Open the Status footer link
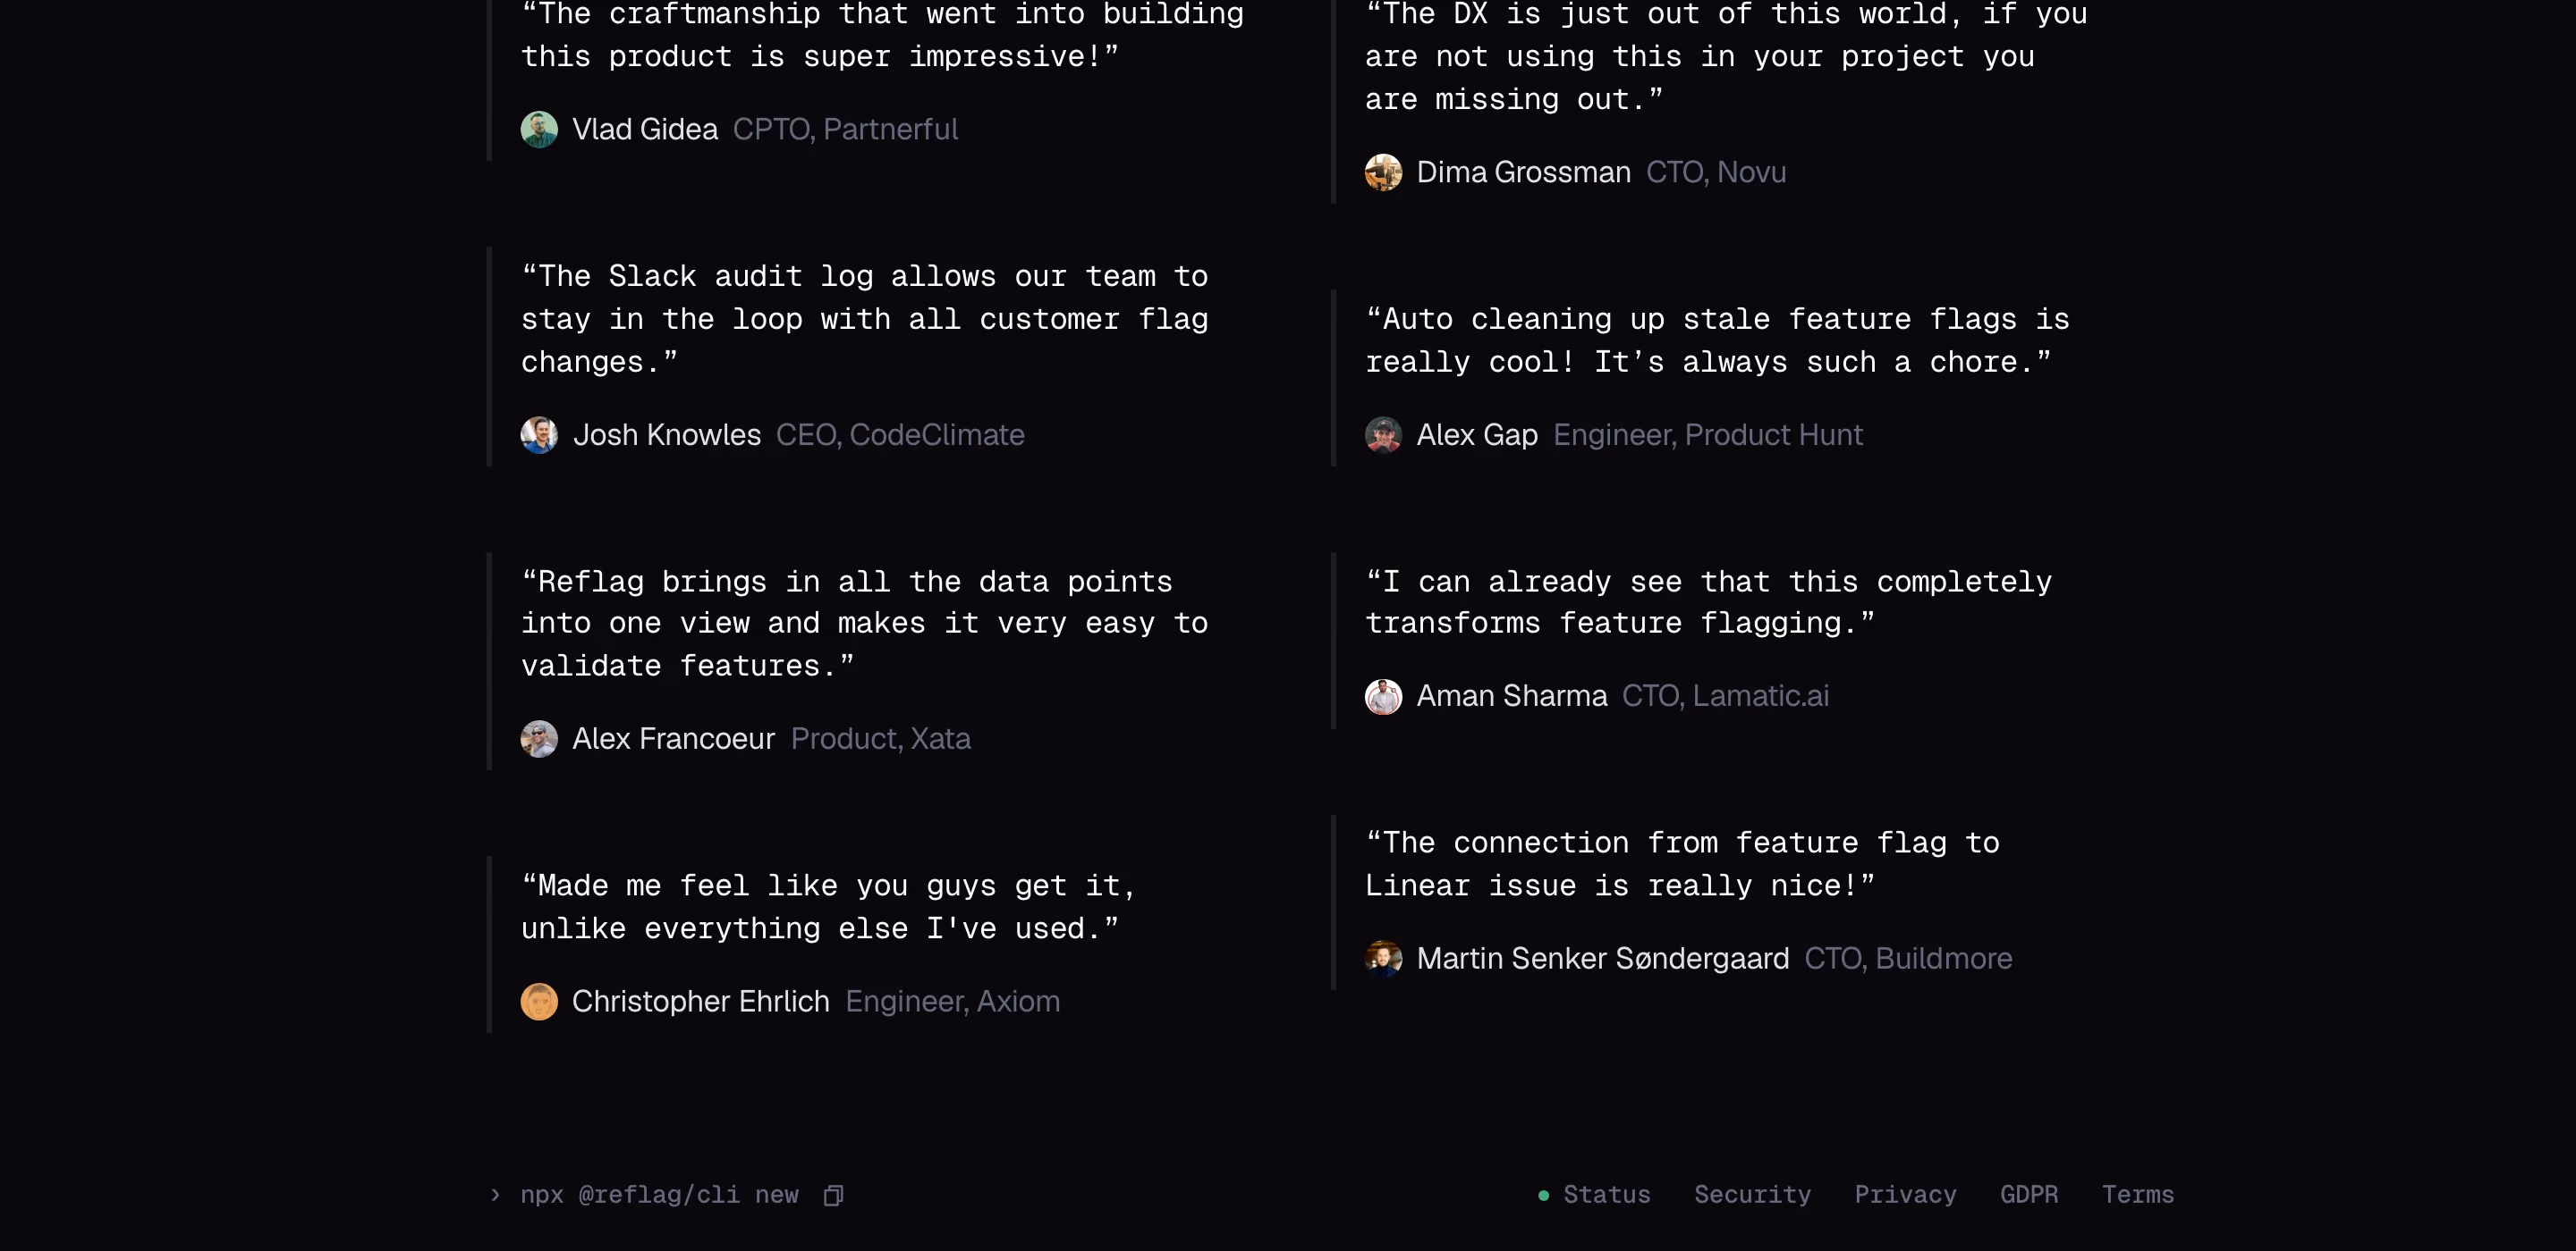 pos(1606,1195)
